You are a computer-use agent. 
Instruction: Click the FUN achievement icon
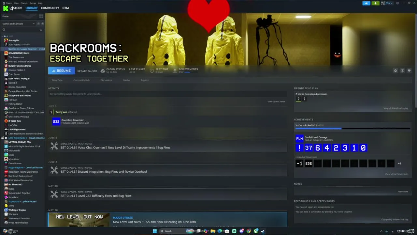(299, 139)
